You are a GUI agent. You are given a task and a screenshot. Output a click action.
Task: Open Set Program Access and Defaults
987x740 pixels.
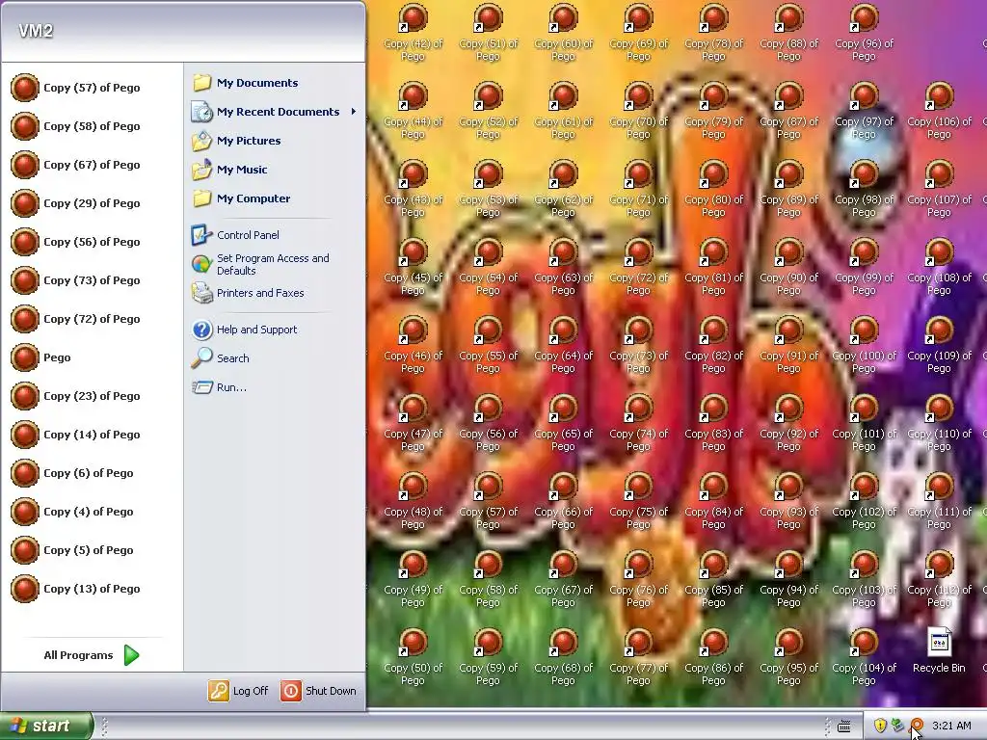(x=275, y=264)
